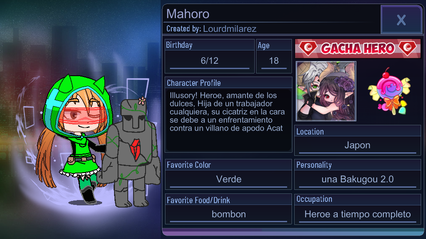Image resolution: width=426 pixels, height=239 pixels.
Task: Click the pink flower on golem's head
Action: pyautogui.click(x=142, y=101)
